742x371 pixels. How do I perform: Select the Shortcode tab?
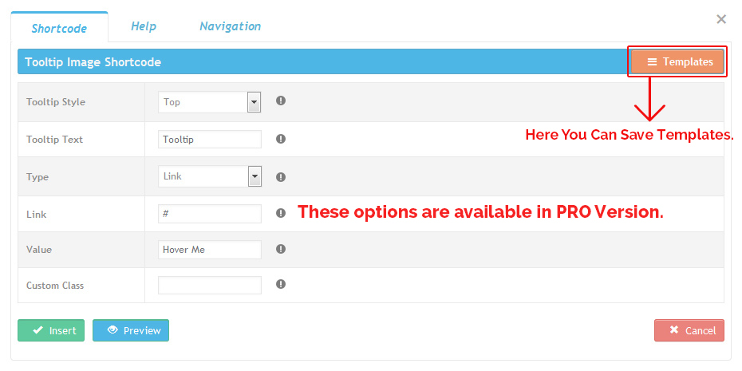pyautogui.click(x=59, y=29)
